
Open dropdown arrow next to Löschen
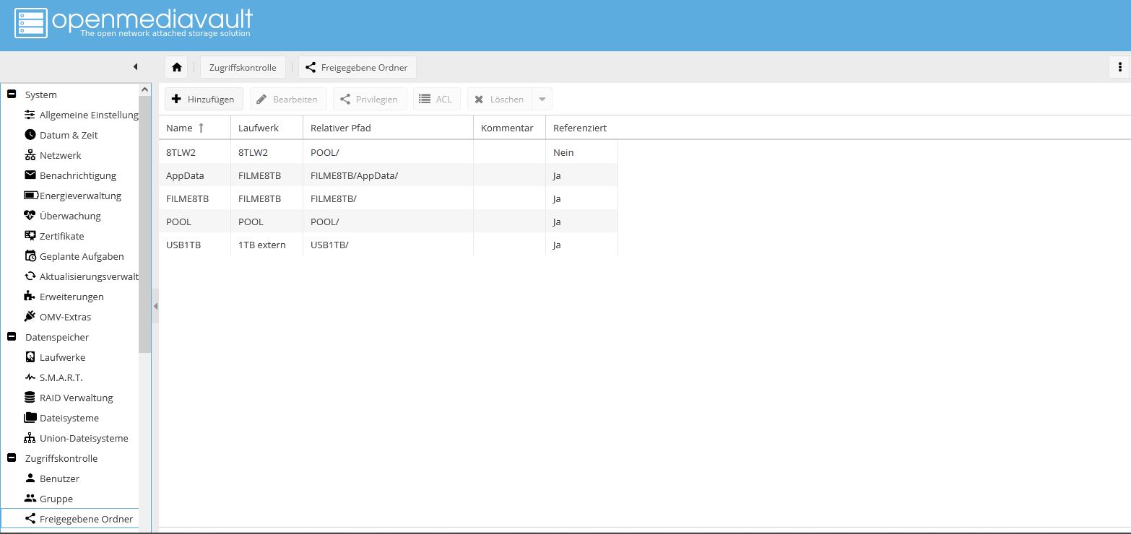[x=542, y=99]
